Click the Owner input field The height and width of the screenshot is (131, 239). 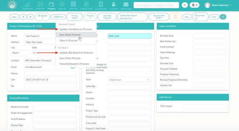[x=129, y=93]
